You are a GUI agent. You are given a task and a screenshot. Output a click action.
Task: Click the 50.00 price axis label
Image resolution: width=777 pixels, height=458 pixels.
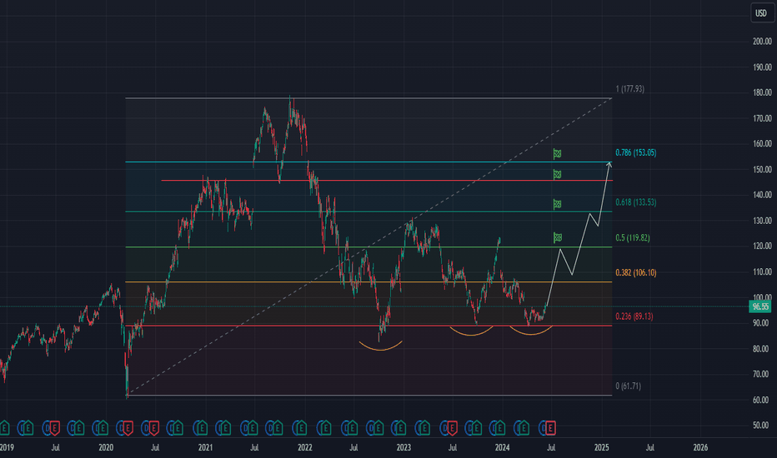tap(762, 425)
